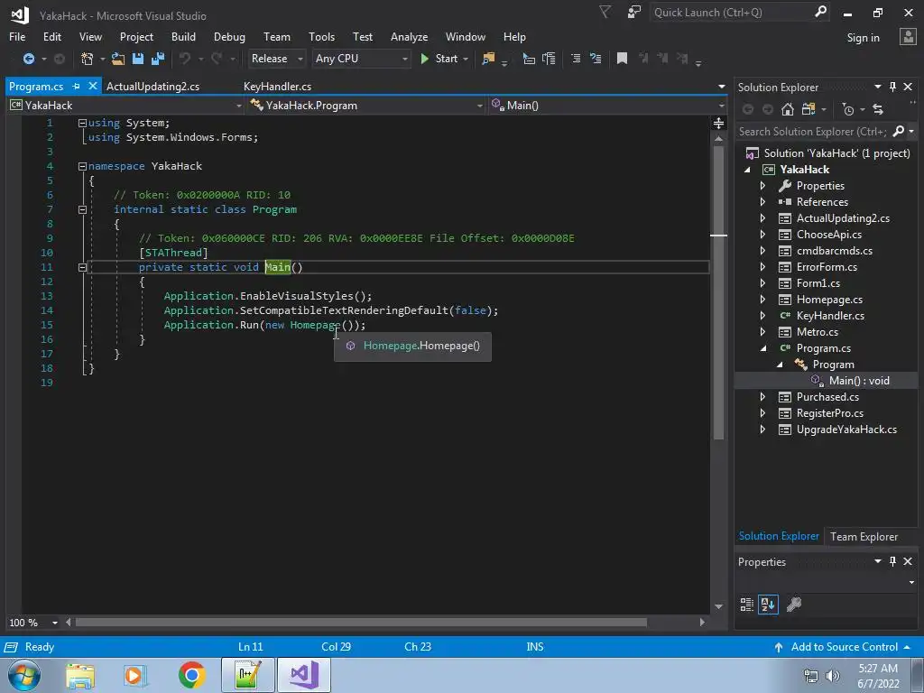Open File using the folder toolbar icon
The height and width of the screenshot is (693, 924).
tap(118, 59)
